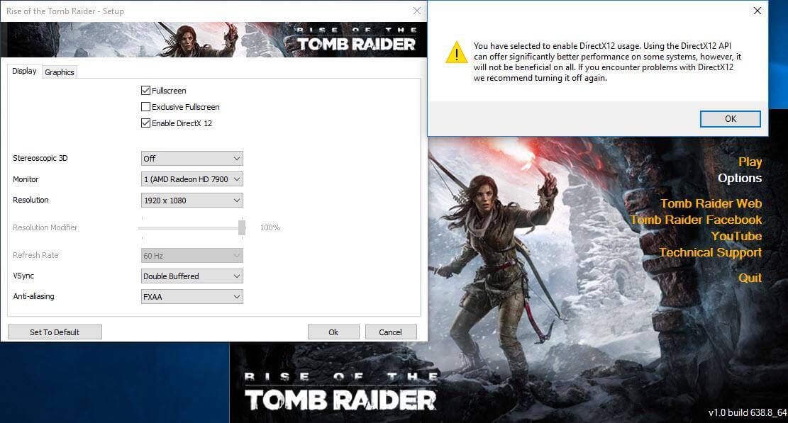Screen dimensions: 788x423
Task: Uncheck Enable DirectX 12
Action: 145,123
